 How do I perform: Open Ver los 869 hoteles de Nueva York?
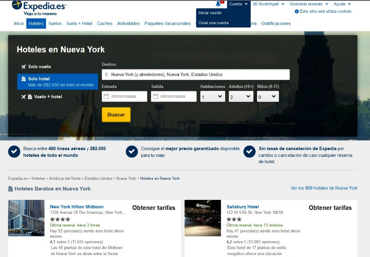(x=324, y=188)
